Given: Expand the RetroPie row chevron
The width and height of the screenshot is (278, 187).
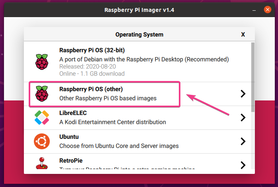Looking at the screenshot, I should click(x=243, y=165).
